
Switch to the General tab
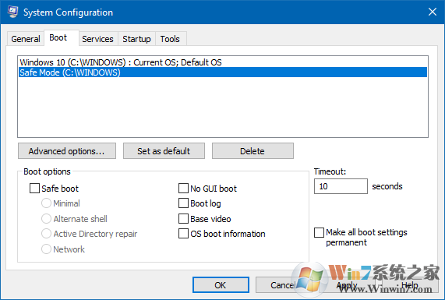(x=26, y=39)
